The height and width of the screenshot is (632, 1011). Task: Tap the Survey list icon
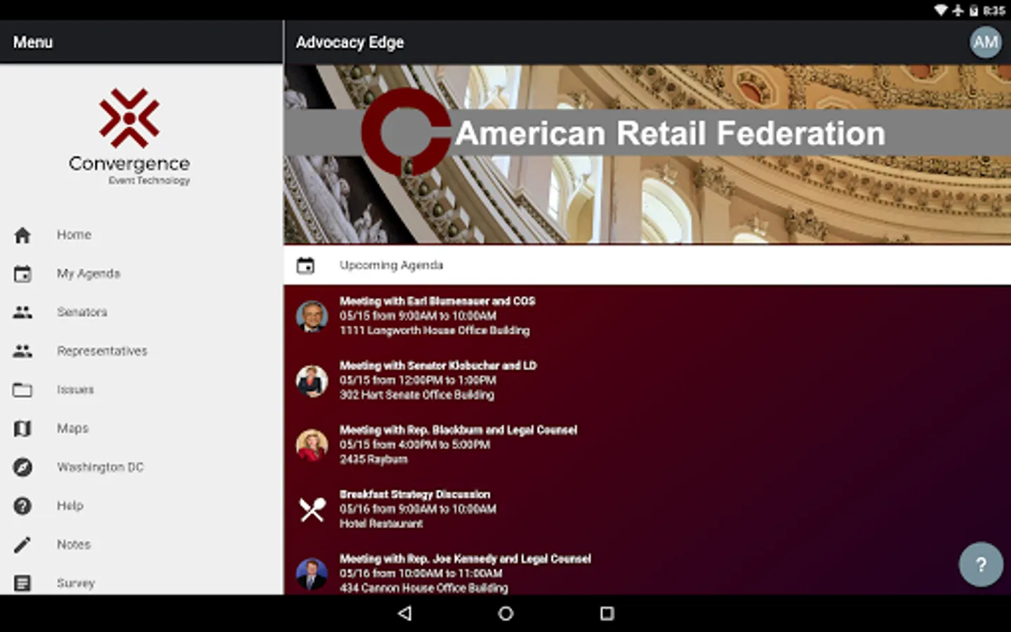22,583
